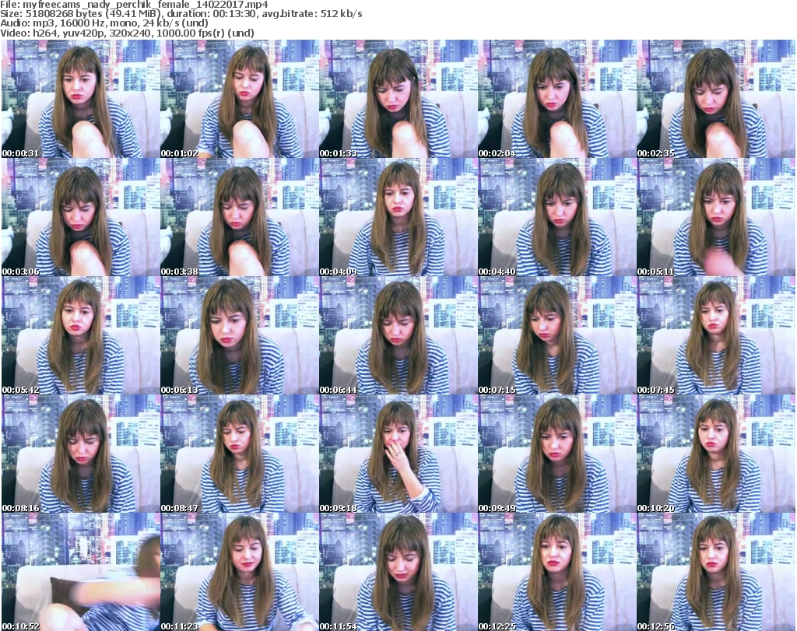Open the frame stamped 00:03:06
The image size is (797, 631).
tap(80, 217)
